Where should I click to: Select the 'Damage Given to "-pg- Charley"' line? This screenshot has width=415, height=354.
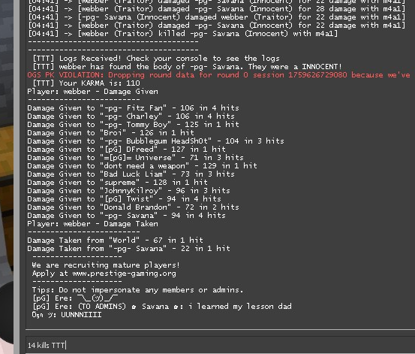click(x=131, y=116)
